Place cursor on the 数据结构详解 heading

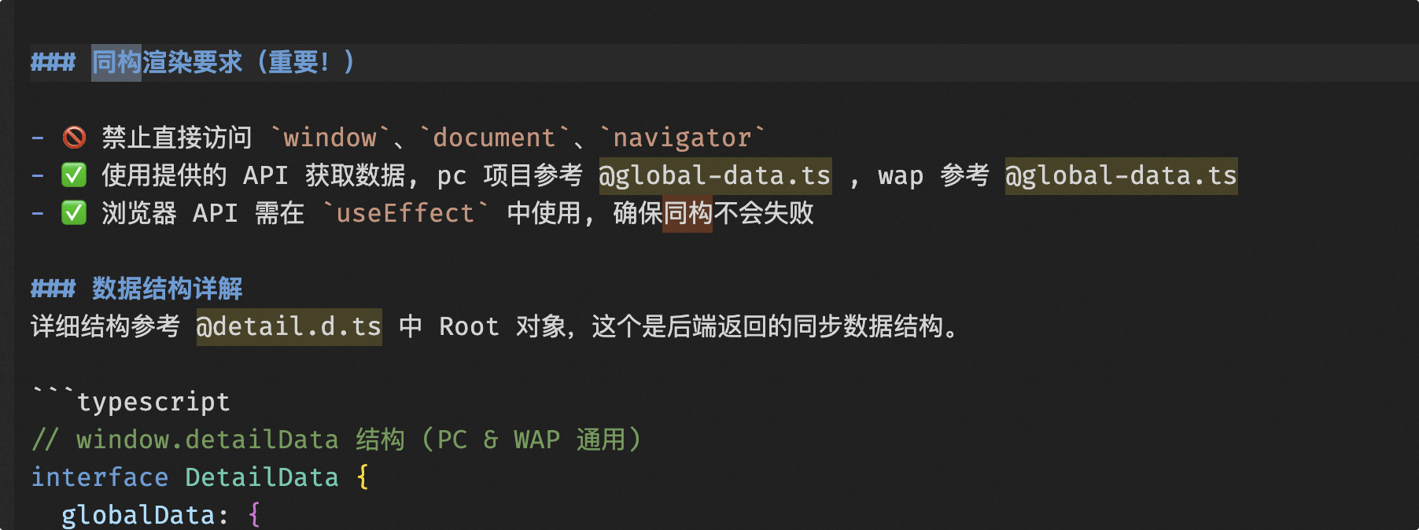tap(167, 289)
